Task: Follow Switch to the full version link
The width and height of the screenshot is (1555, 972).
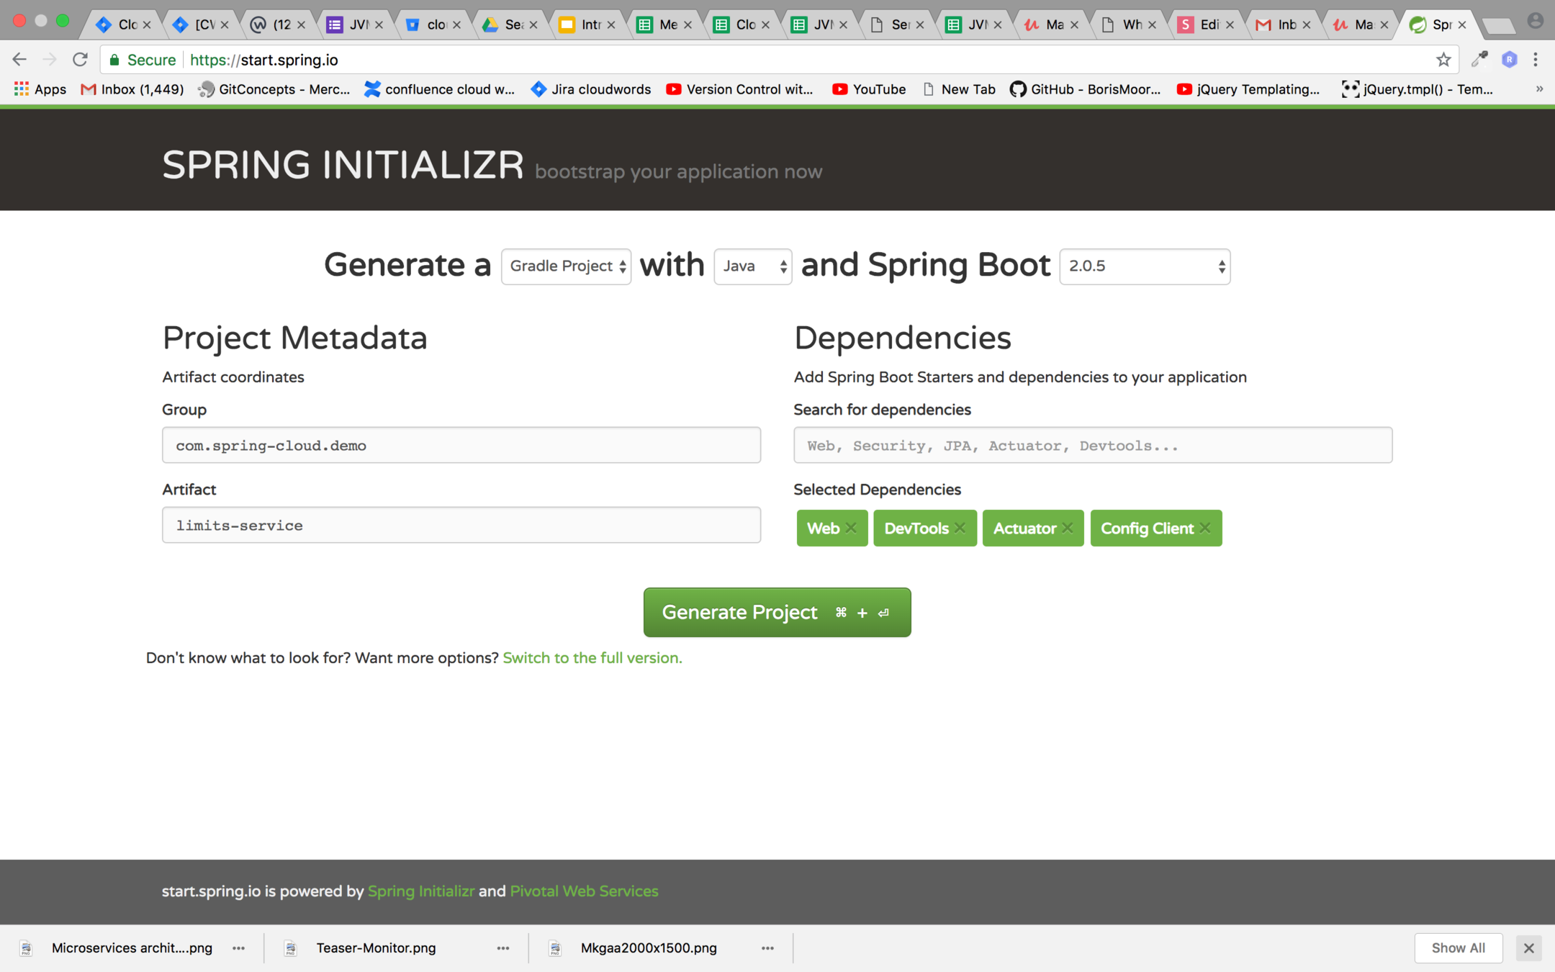Action: click(x=592, y=658)
